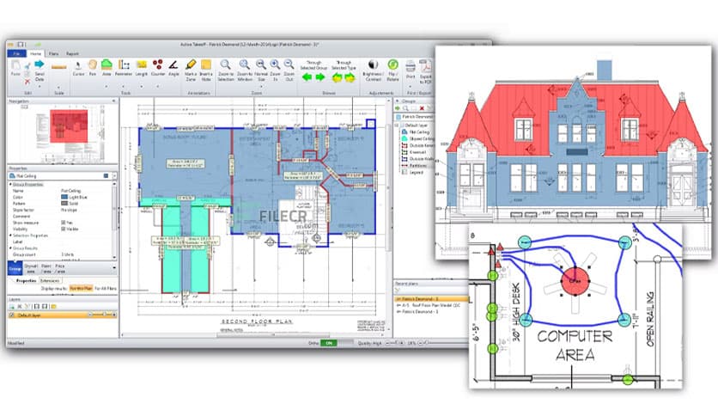
Task: Click Mark a Zone highlighter tool
Action: click(x=191, y=70)
